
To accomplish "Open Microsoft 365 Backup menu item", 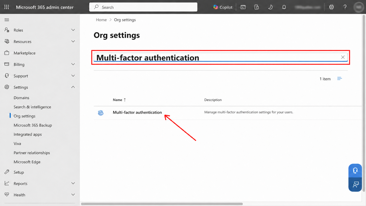I will click(33, 125).
